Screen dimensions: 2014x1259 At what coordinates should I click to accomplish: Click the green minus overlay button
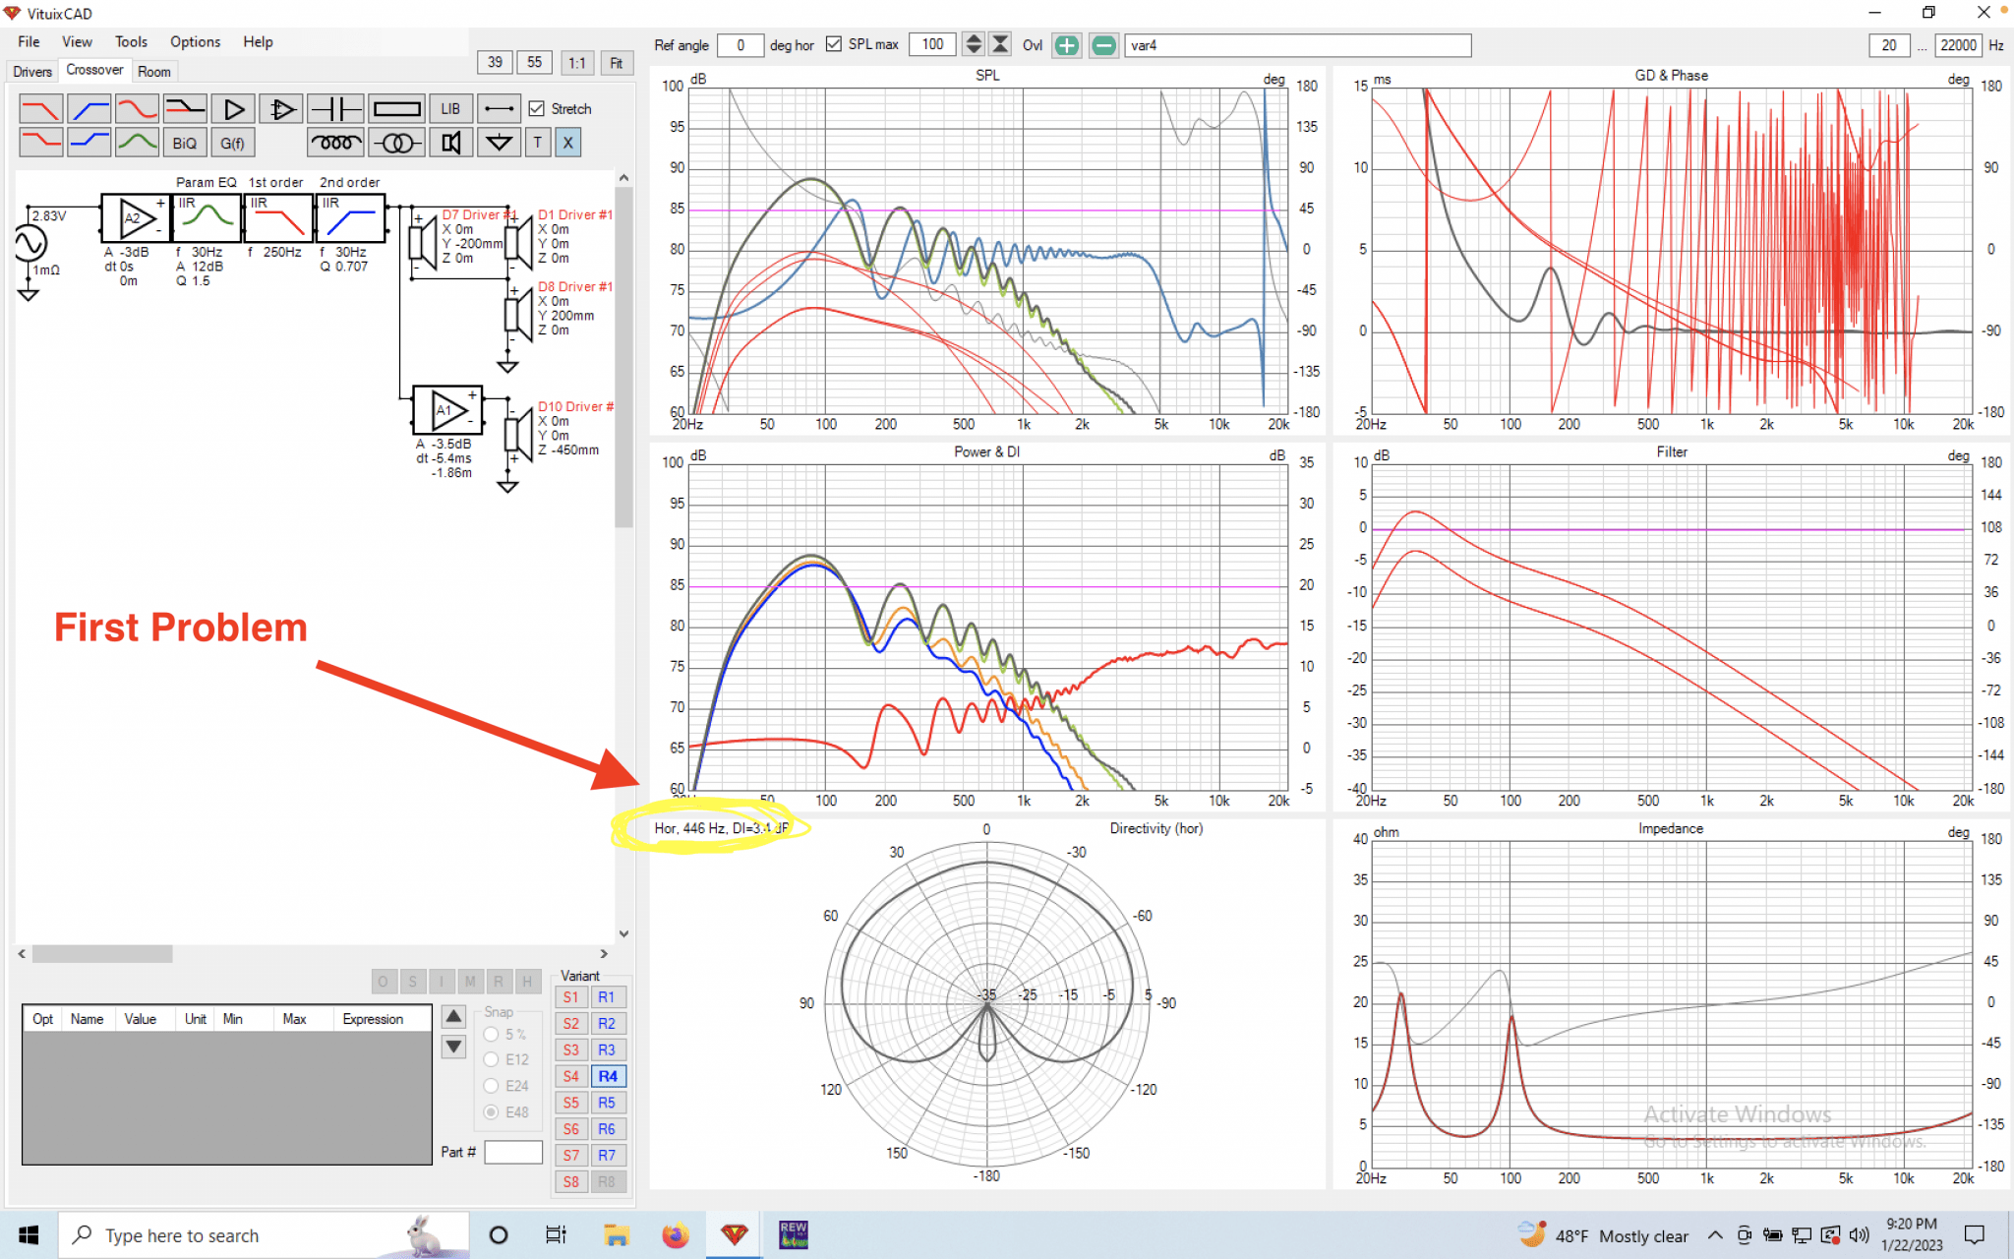click(1103, 45)
